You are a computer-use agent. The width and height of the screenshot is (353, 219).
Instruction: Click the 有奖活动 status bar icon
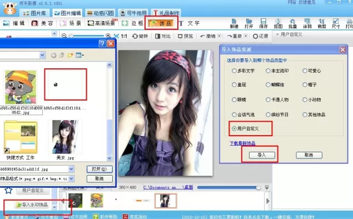point(126,217)
